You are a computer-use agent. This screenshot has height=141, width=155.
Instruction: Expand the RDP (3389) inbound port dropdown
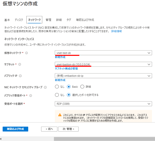click(x=103, y=103)
